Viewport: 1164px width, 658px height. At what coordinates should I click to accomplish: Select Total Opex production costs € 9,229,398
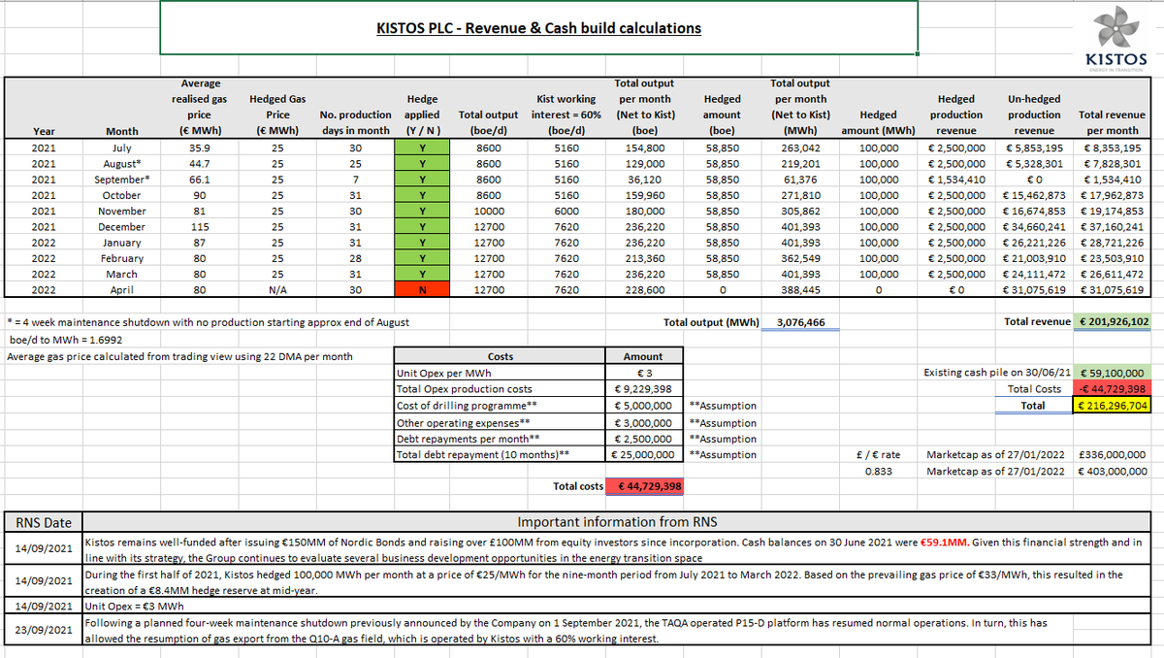pos(644,389)
